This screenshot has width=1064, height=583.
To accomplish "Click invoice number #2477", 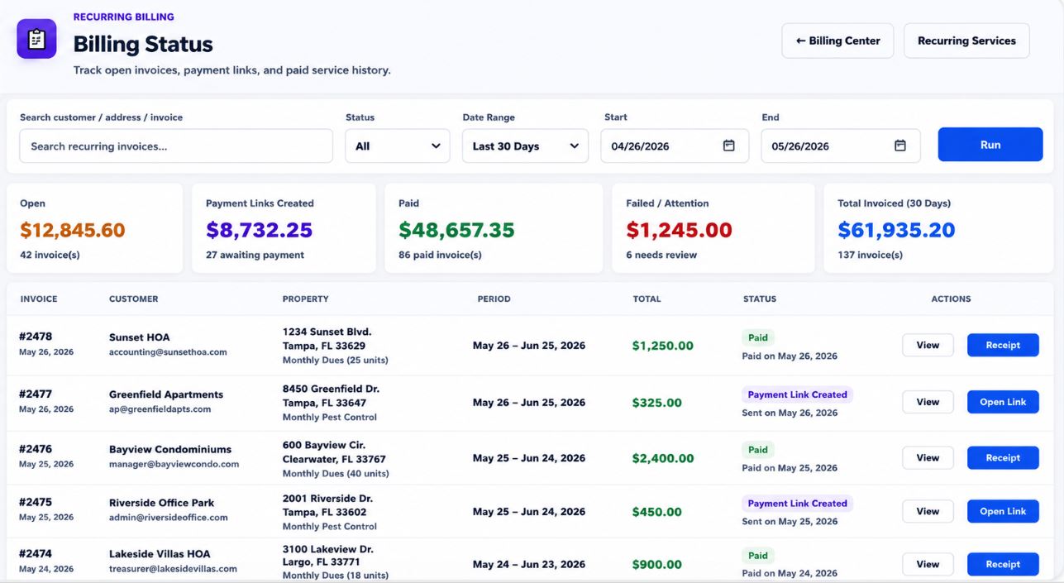I will (x=36, y=394).
